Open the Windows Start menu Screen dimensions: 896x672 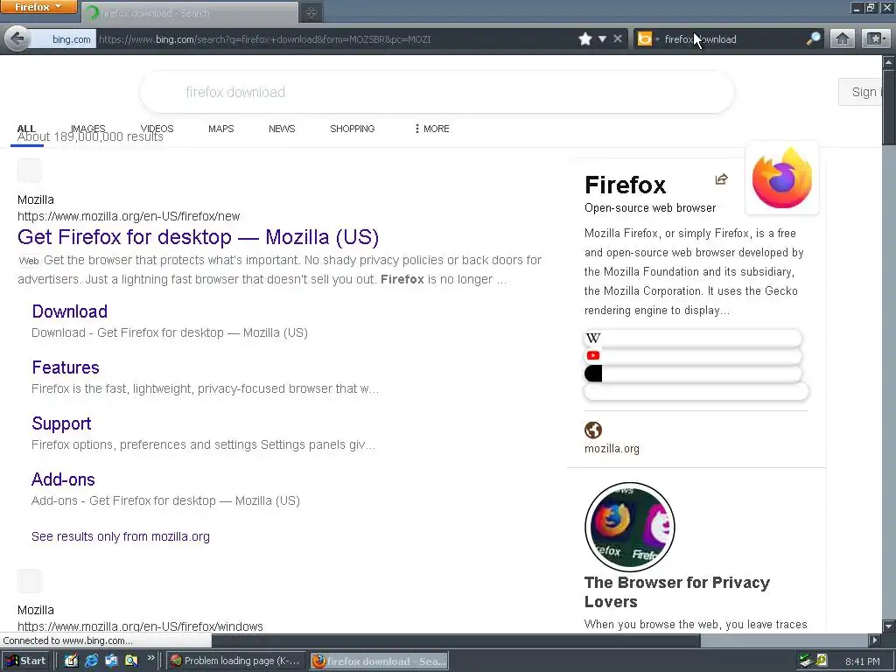27,661
